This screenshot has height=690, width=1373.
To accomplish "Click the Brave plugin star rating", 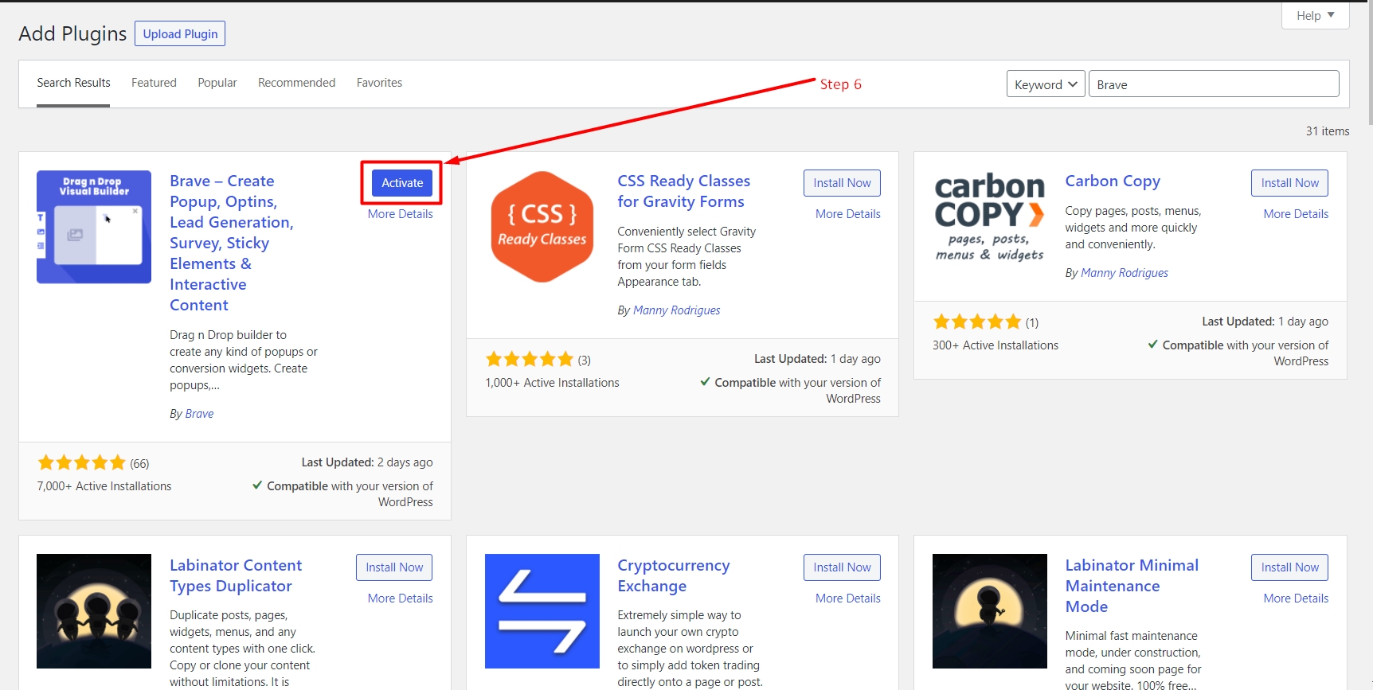I will (x=82, y=462).
